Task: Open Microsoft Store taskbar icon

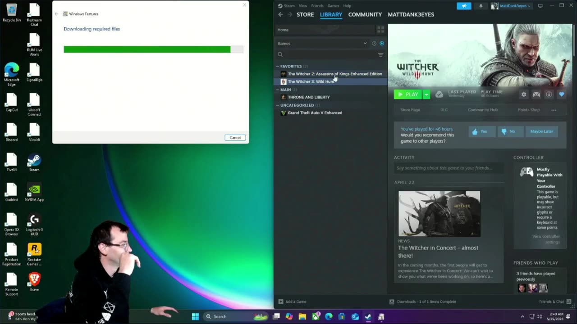Action: (342, 317)
